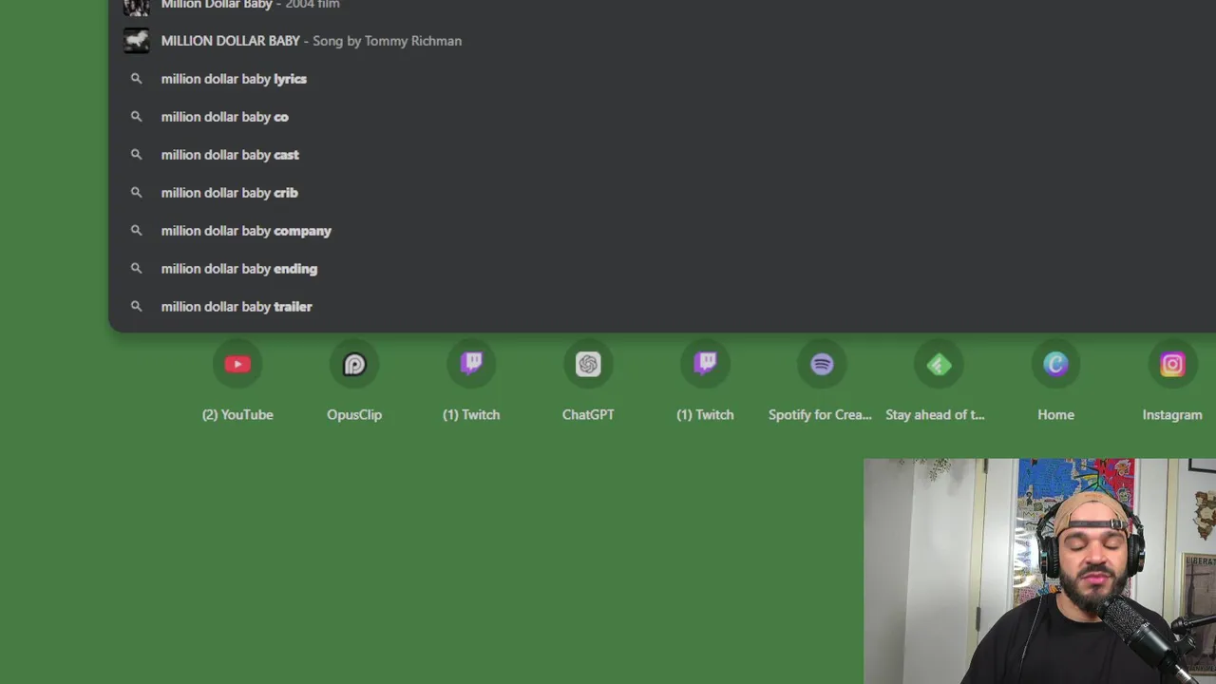Pick the 'million dollar baby crib' suggestion
Image resolution: width=1216 pixels, height=684 pixels.
pos(662,193)
